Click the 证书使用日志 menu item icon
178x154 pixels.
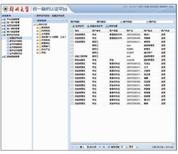[x=8, y=54]
